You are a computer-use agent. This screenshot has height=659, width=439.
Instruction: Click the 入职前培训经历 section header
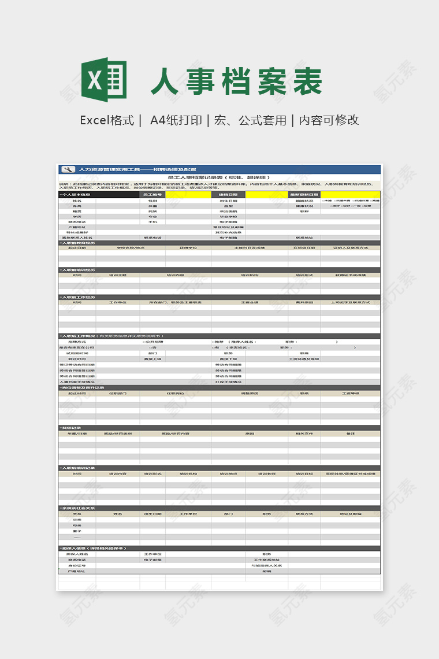click(x=219, y=270)
